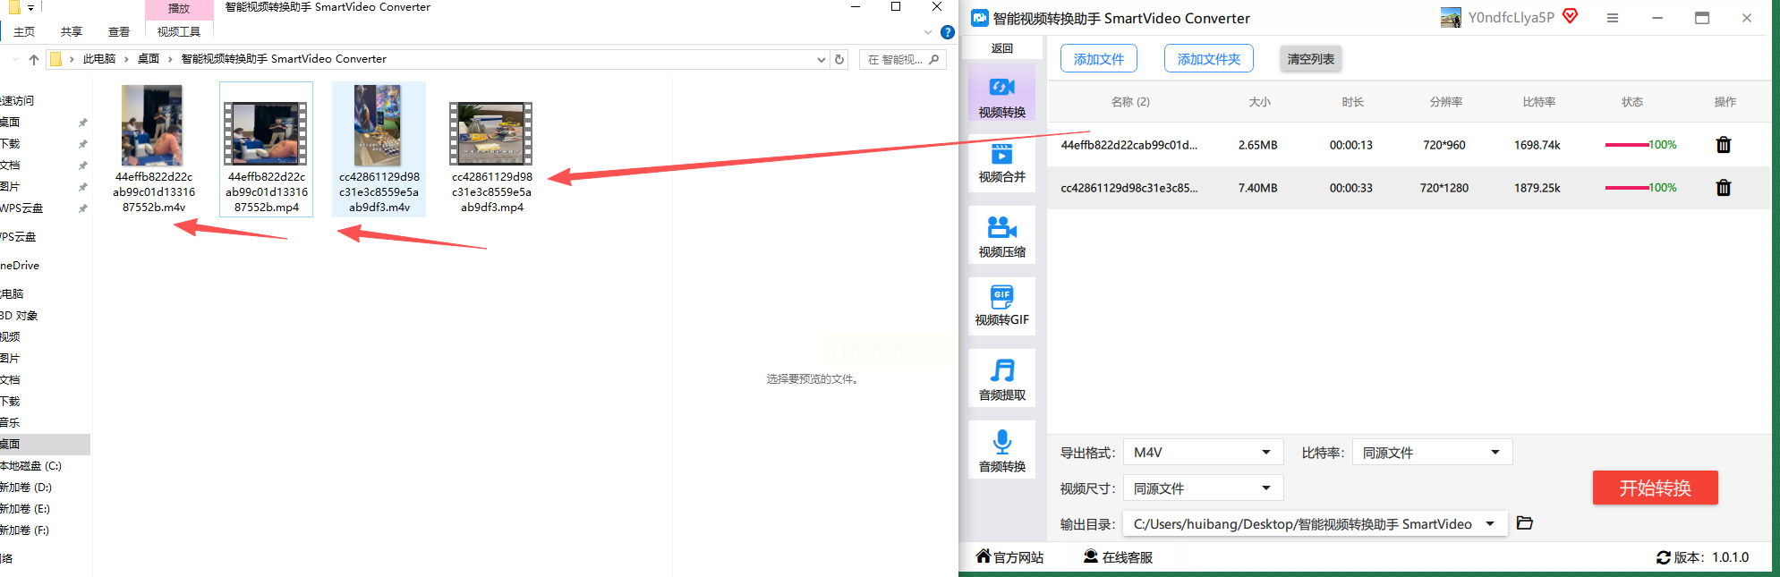Viewport: 1780px width, 577px height.
Task: Open the 视频转GIF tool
Action: (x=1001, y=306)
